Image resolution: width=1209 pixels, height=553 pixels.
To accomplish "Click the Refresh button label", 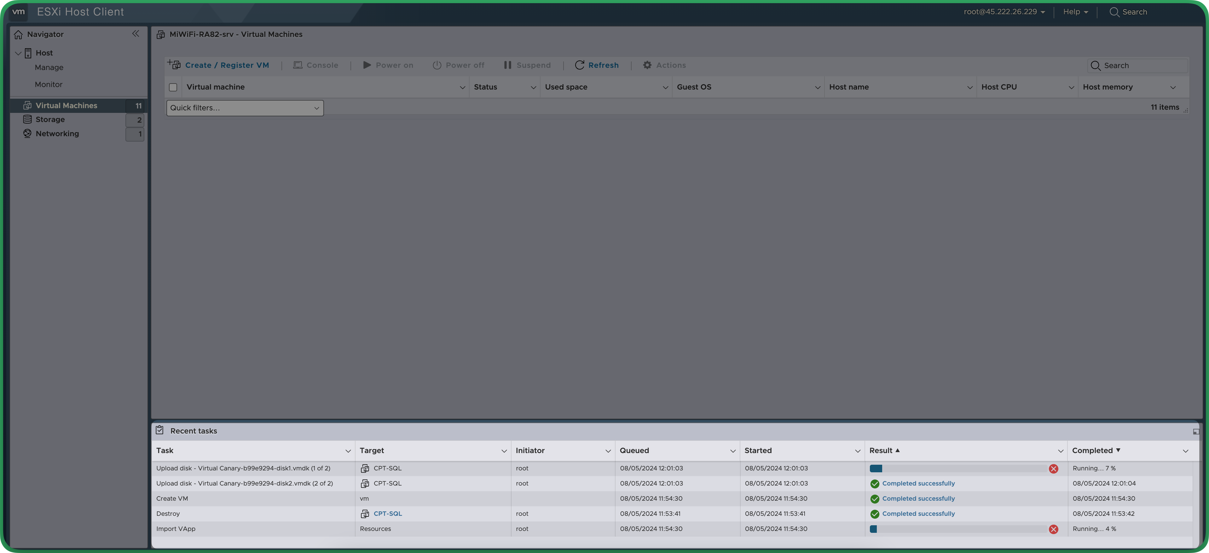I will point(604,65).
